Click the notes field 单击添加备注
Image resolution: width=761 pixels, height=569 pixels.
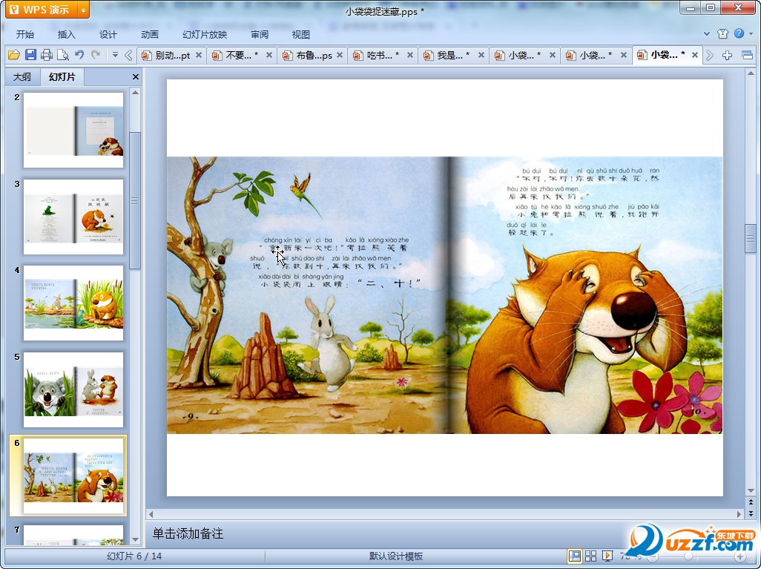188,533
